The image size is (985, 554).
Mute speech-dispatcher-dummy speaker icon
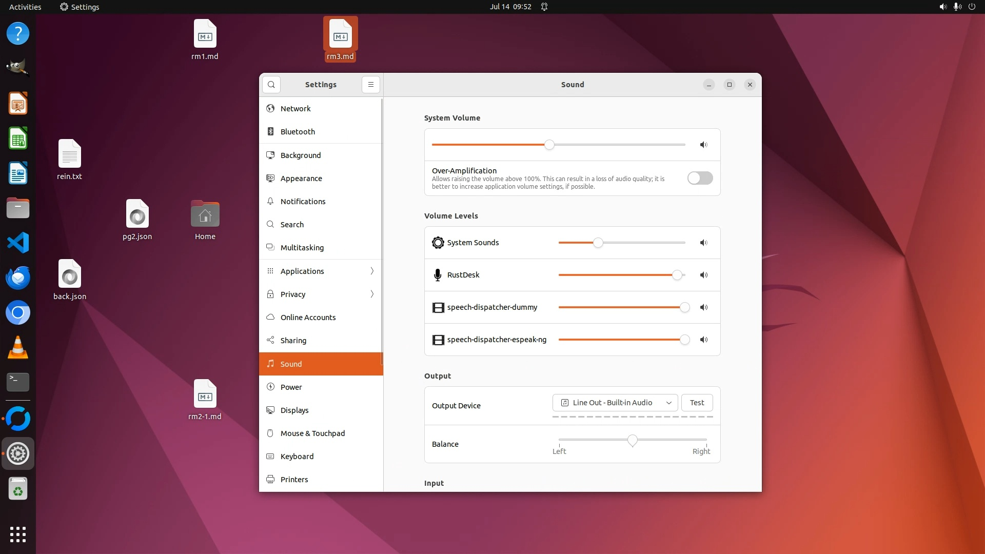click(x=703, y=307)
